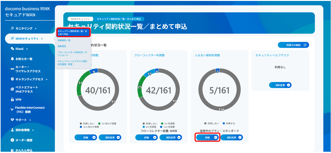
Task: Click the person icon beside 契約者情報
Action: (13, 130)
